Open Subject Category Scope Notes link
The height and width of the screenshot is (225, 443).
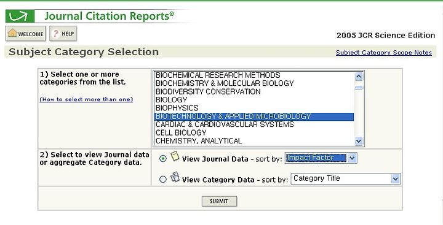coord(384,53)
